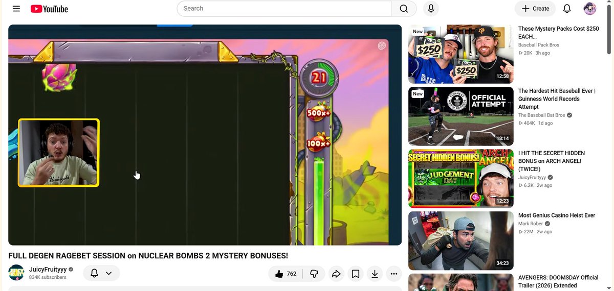Screen dimensions: 614x291
Task: Focus the Search input field
Action: point(284,9)
